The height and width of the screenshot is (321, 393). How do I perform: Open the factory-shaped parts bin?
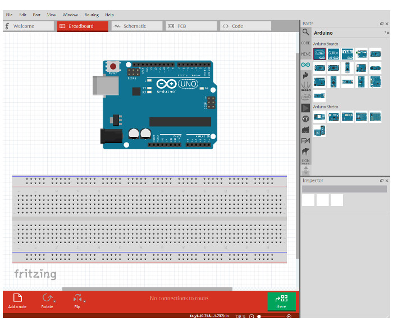pyautogui.click(x=305, y=130)
